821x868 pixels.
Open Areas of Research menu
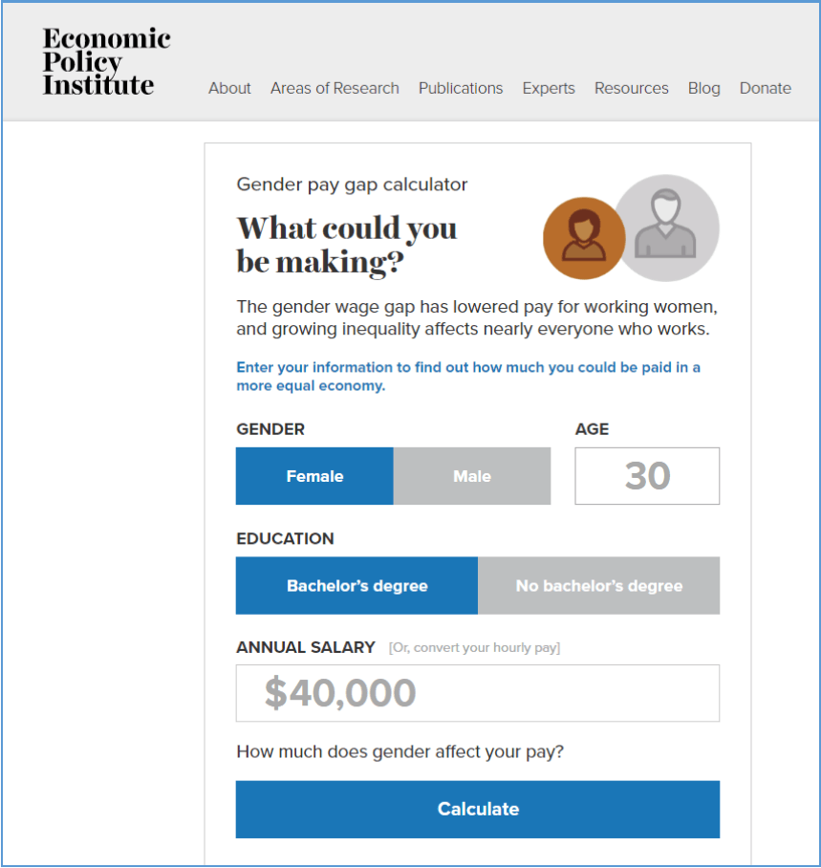coord(335,88)
